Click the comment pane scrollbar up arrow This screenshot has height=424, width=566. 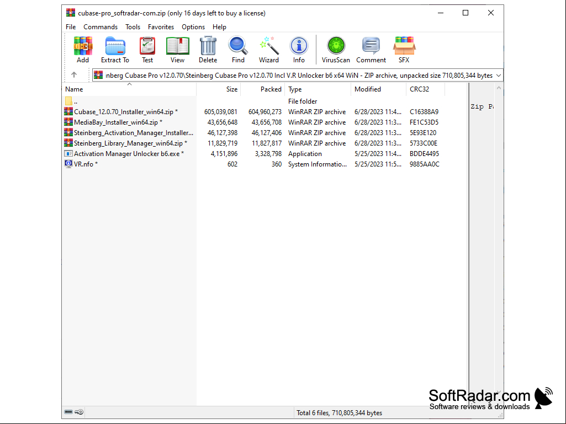(x=499, y=88)
